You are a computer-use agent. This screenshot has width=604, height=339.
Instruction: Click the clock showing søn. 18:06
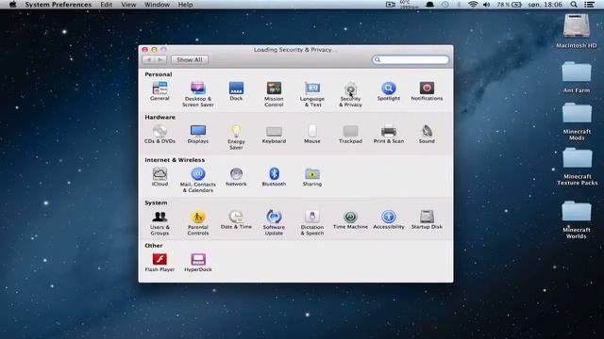(x=545, y=5)
